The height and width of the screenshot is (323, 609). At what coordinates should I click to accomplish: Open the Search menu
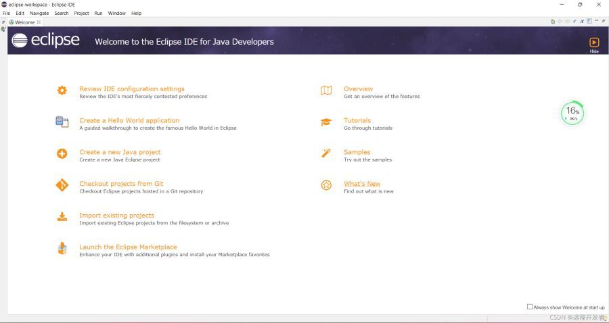62,14
